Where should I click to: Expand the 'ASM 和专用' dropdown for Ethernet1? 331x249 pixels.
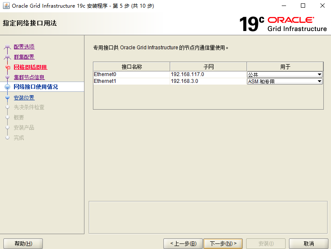pos(319,82)
